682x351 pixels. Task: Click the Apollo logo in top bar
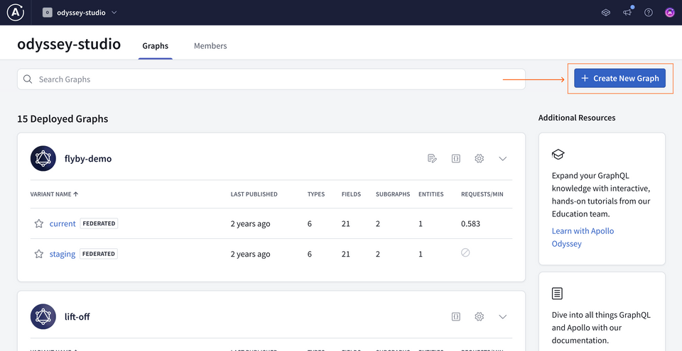pyautogui.click(x=15, y=13)
